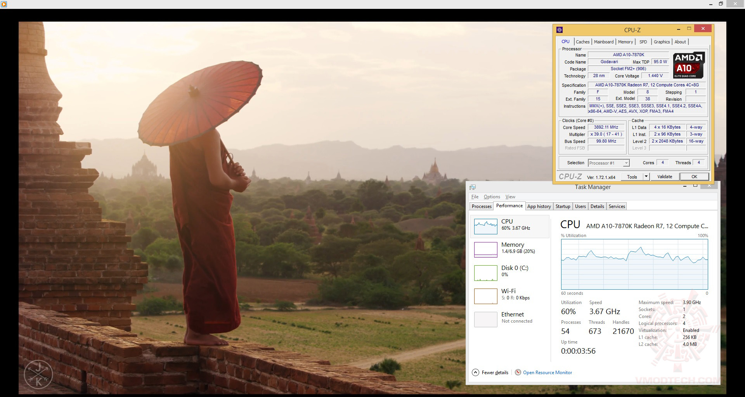The width and height of the screenshot is (745, 397).
Task: Click the media player icon in the top-left corner
Action: coord(4,4)
